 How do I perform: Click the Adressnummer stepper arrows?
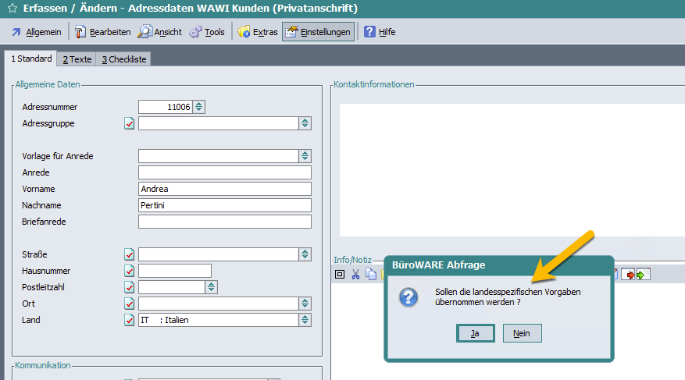[x=199, y=107]
